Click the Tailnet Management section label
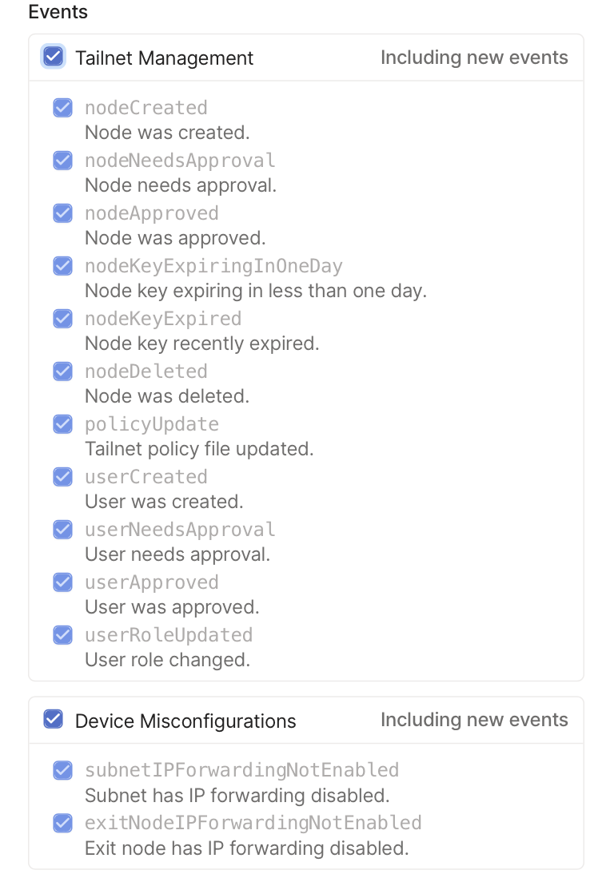The image size is (610, 874). click(x=164, y=58)
